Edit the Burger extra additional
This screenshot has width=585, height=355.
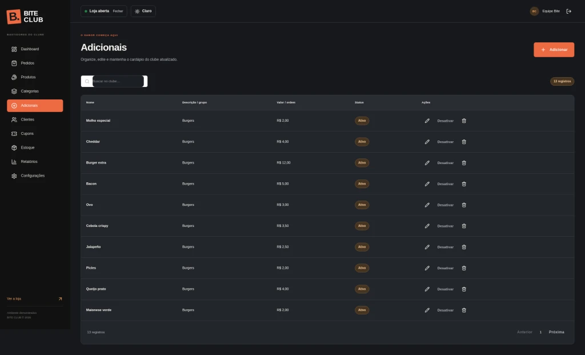click(427, 163)
